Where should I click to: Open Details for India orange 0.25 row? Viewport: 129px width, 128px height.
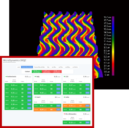[87, 106]
